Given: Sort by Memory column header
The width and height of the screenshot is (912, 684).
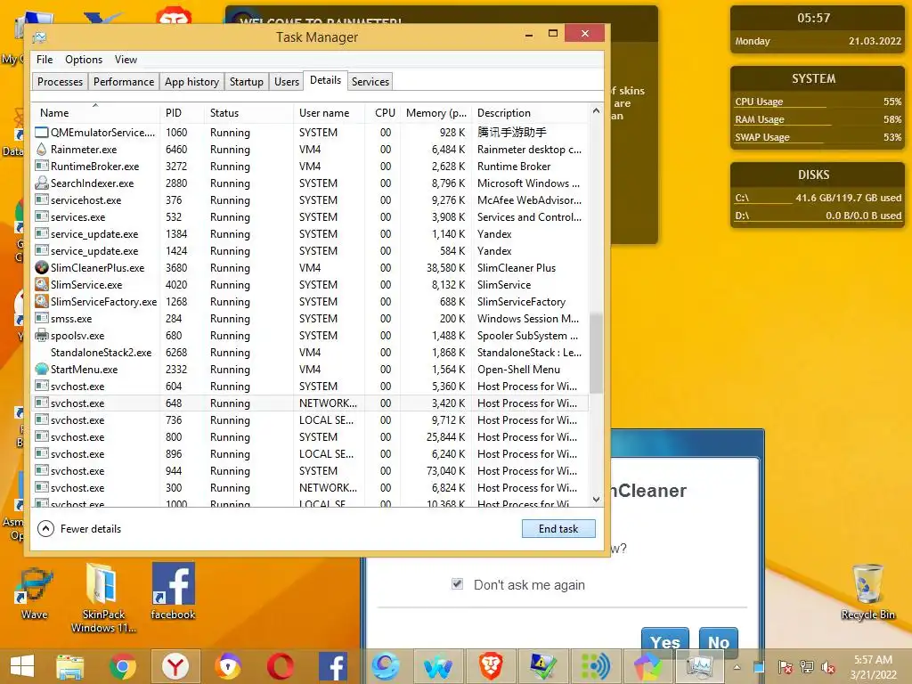Looking at the screenshot, I should click(x=436, y=113).
